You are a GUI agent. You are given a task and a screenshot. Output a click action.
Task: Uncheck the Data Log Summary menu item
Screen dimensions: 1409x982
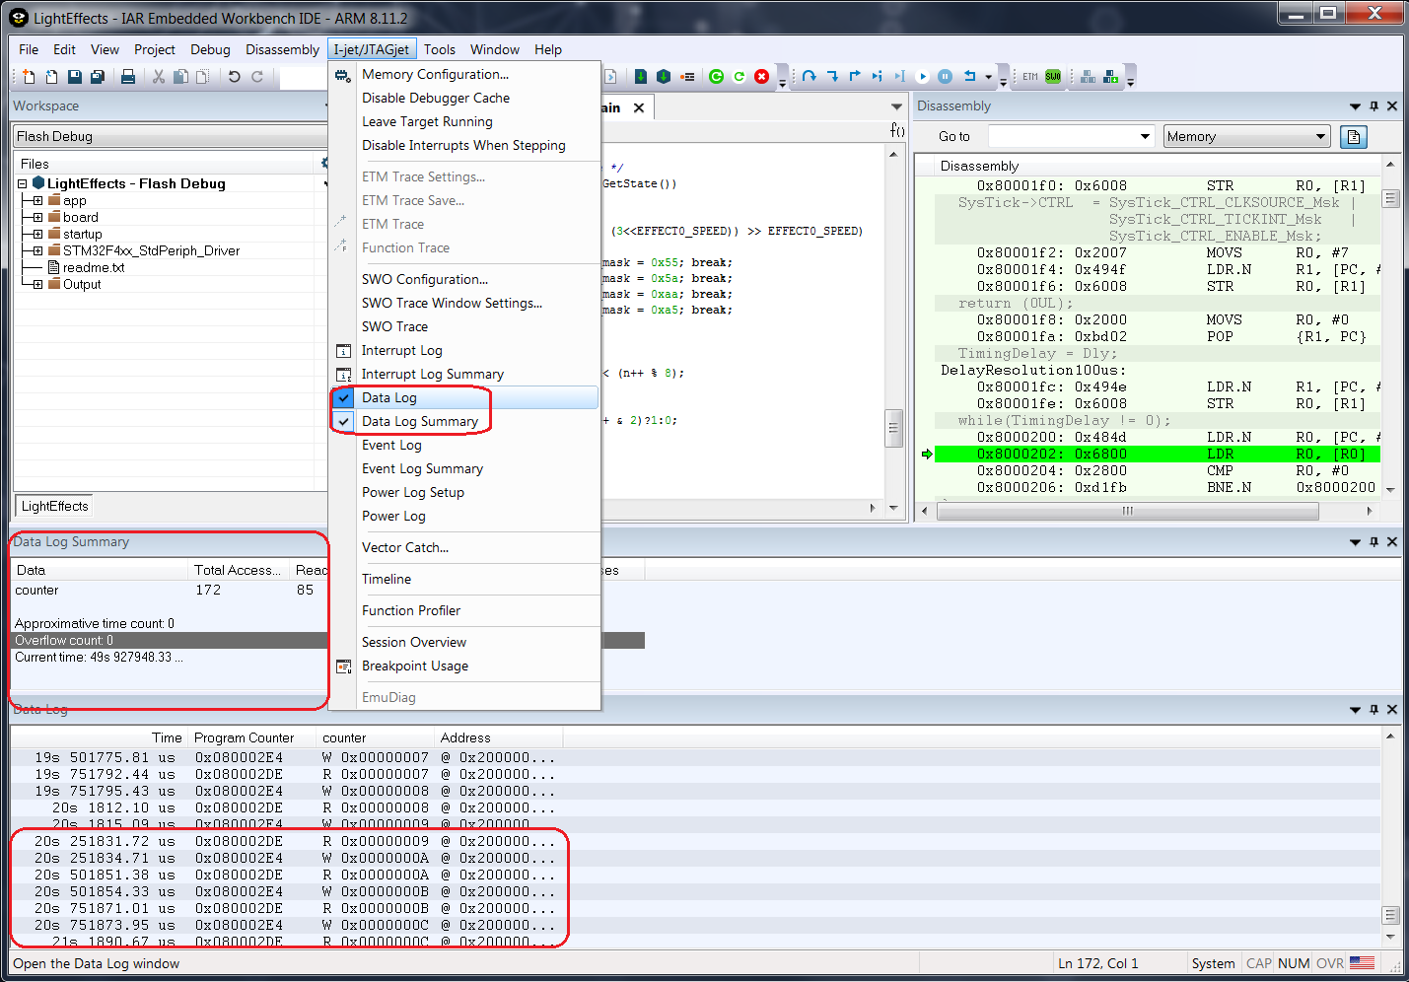click(419, 422)
